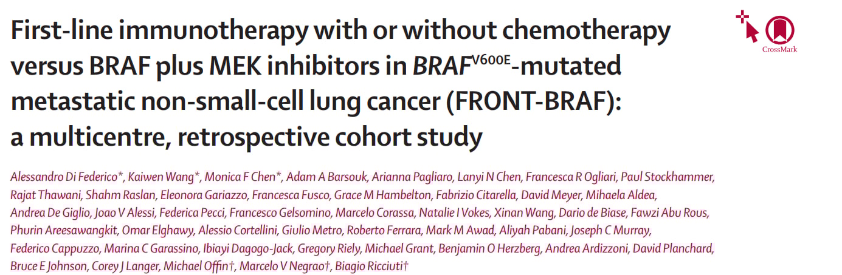Screen dimensions: 842x275
Task: Click author Andrea De Giglio
Action: [x=46, y=213]
